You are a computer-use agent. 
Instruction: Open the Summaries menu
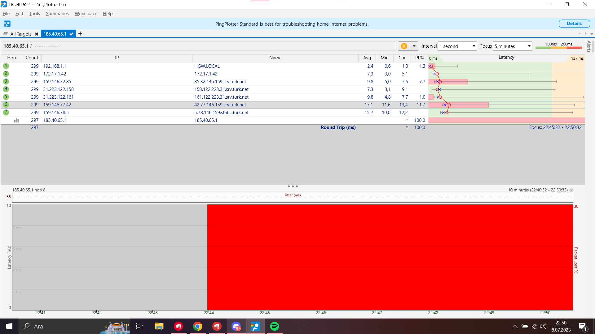(x=57, y=14)
